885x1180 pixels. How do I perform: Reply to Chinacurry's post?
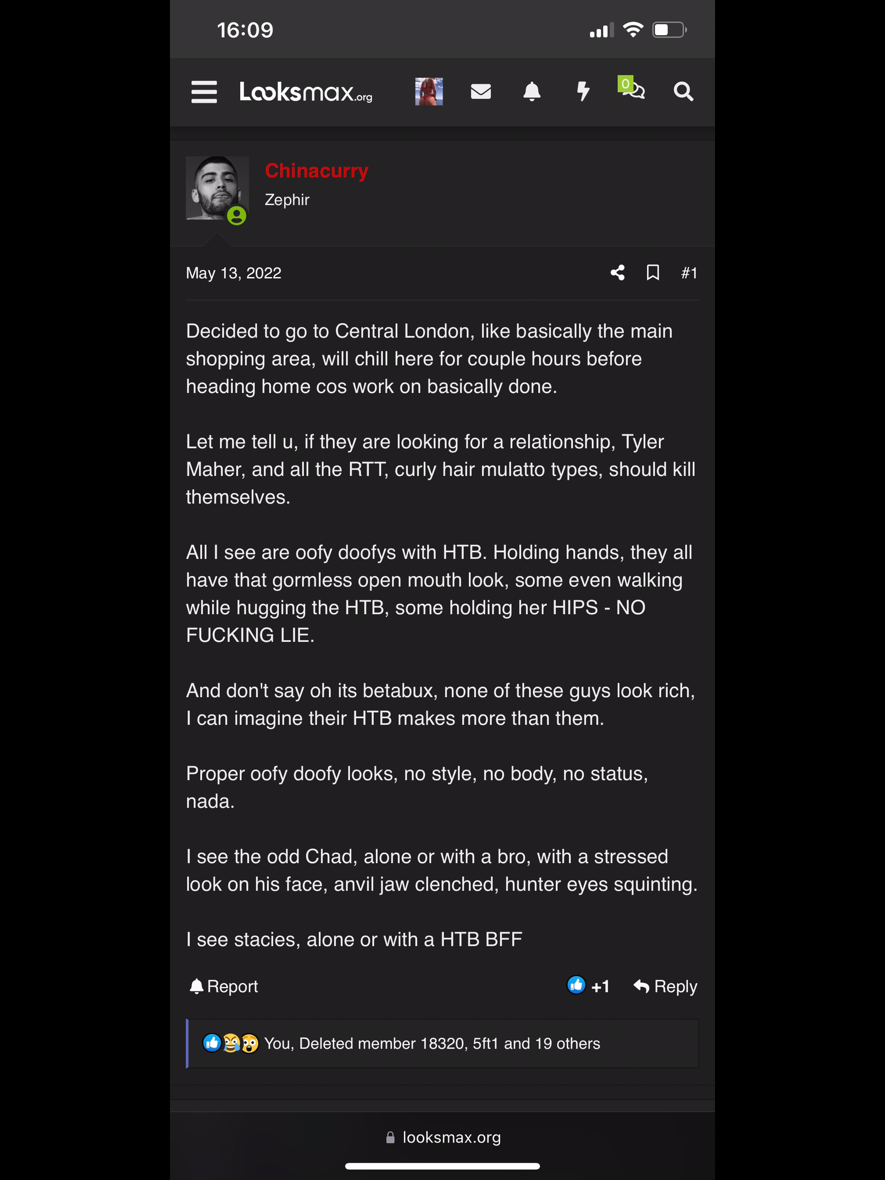pos(665,986)
